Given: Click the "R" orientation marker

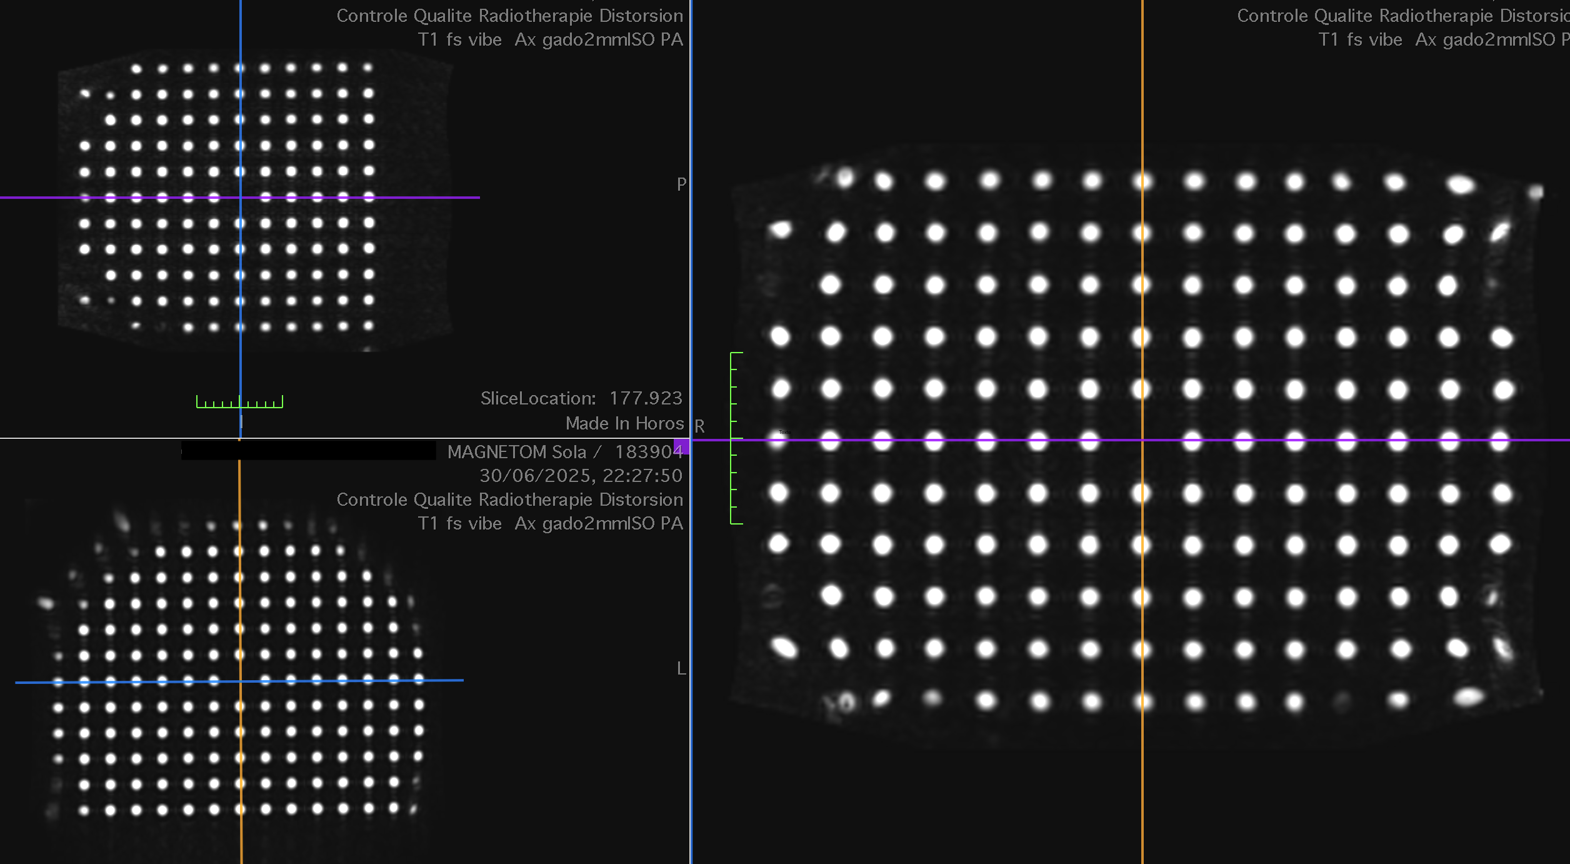Looking at the screenshot, I should (x=699, y=426).
